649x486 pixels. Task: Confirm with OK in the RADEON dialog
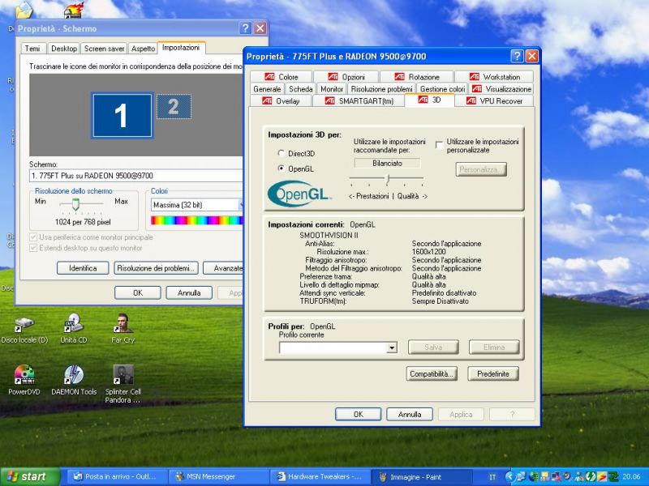pos(358,414)
